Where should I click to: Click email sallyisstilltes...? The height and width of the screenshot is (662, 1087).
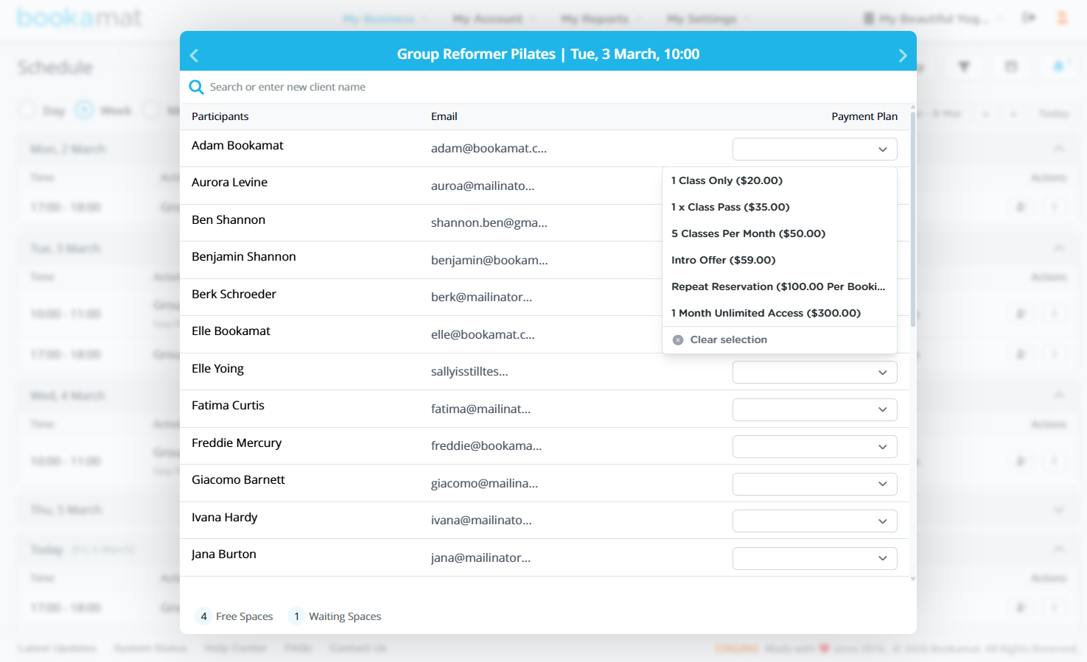point(469,372)
